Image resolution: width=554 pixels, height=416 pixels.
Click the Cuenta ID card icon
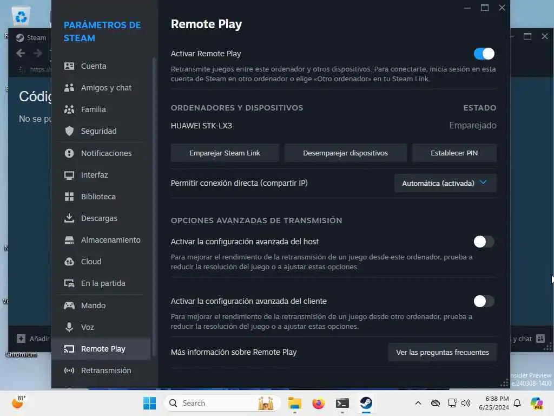69,66
